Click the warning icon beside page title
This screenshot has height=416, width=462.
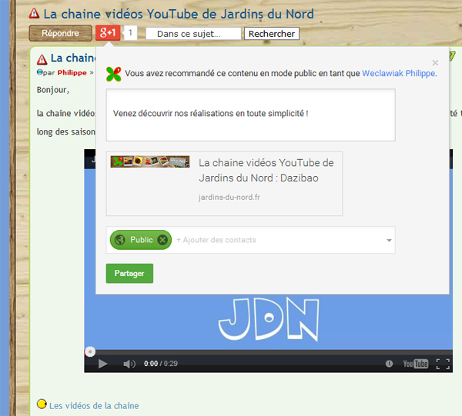[34, 13]
